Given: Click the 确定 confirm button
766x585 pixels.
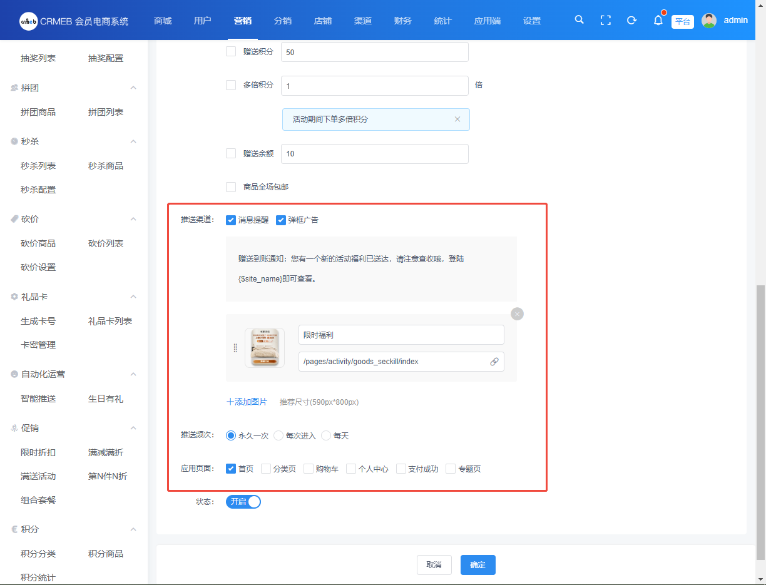Looking at the screenshot, I should click(x=477, y=564).
